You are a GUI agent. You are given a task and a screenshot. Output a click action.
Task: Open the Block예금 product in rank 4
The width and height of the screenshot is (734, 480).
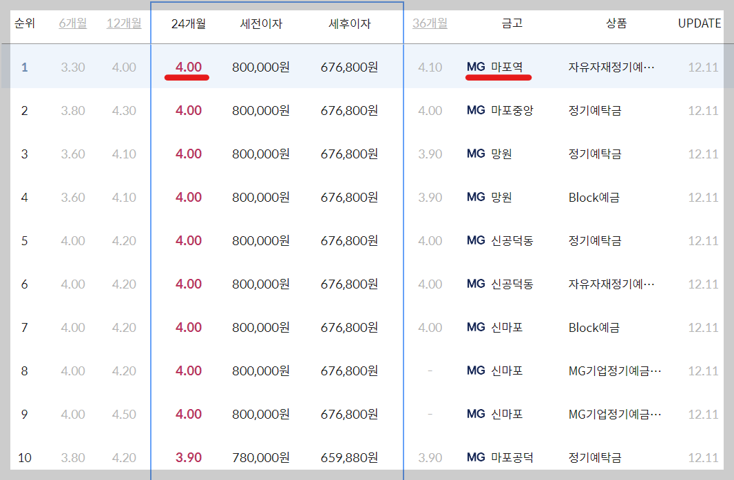593,197
